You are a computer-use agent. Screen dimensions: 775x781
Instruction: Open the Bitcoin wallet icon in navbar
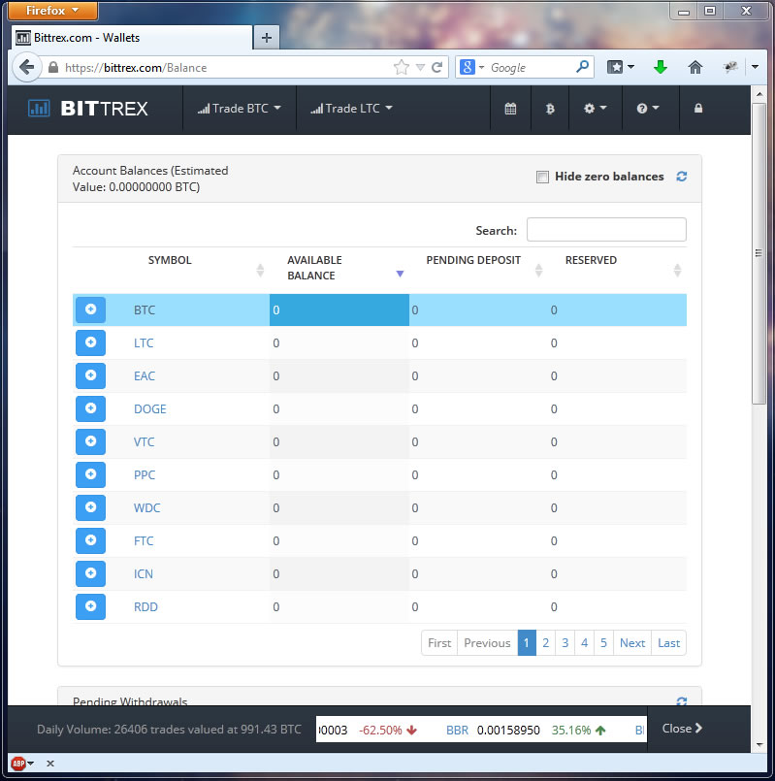click(x=550, y=108)
